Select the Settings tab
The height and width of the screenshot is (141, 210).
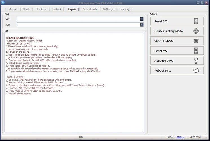[108, 9]
